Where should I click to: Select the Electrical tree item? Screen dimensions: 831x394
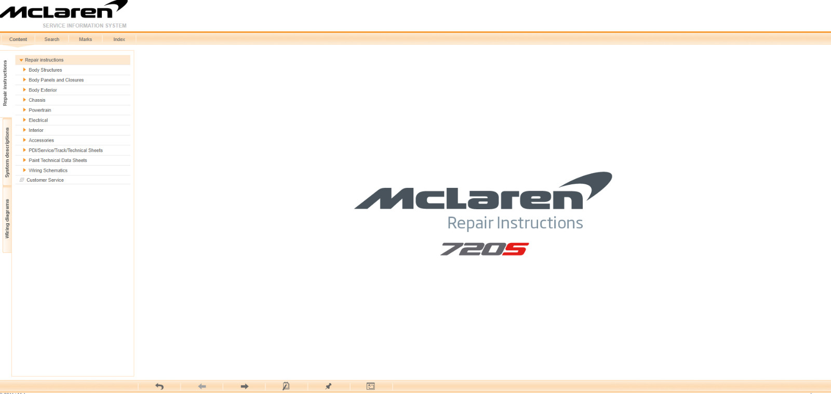coord(38,120)
